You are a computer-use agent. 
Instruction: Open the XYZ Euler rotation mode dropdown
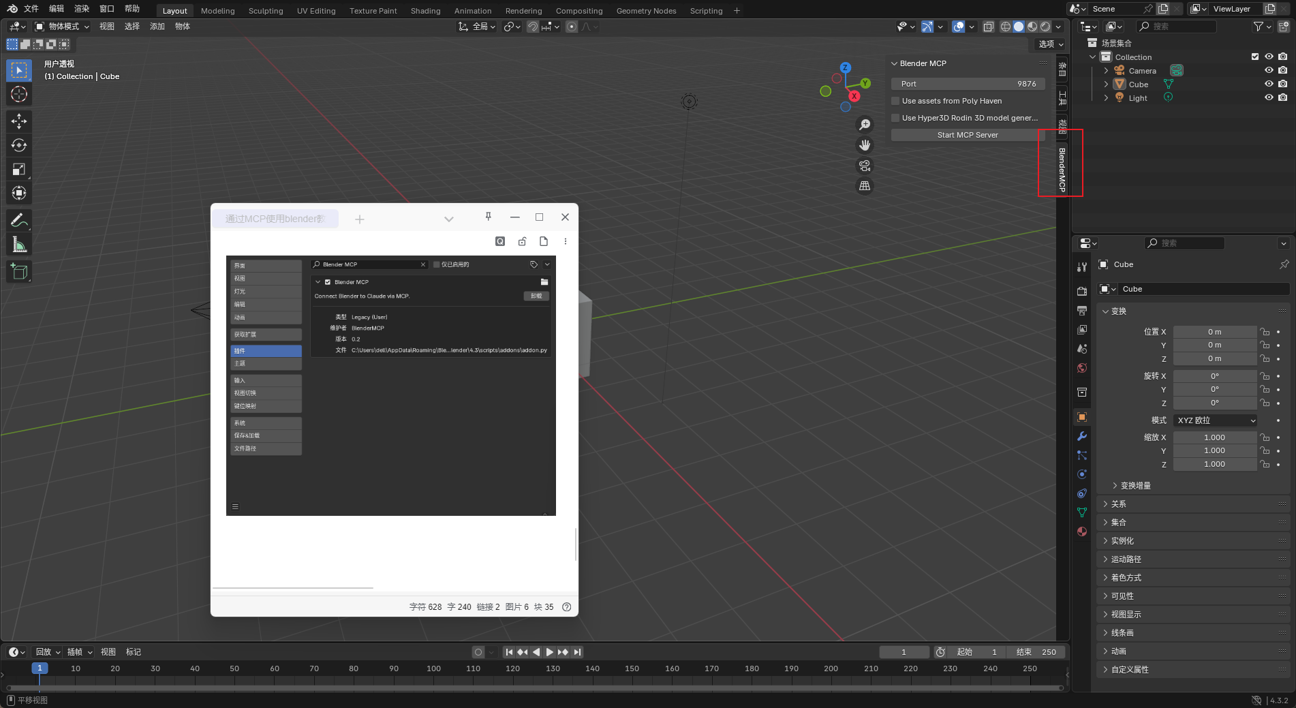coord(1215,420)
